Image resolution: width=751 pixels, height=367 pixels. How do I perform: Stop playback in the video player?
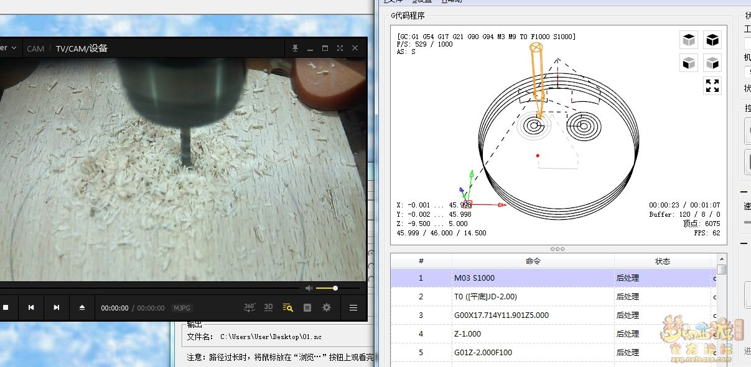pyautogui.click(x=6, y=307)
